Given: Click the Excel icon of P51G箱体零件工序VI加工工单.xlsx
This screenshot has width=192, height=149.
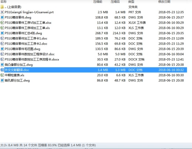Looking at the screenshot, I should point(2,22).
